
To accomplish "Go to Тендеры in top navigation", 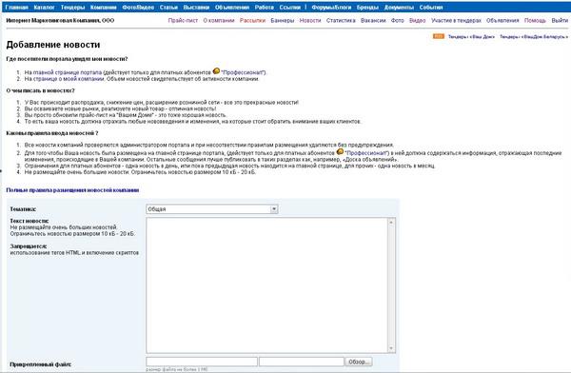I will coord(72,8).
